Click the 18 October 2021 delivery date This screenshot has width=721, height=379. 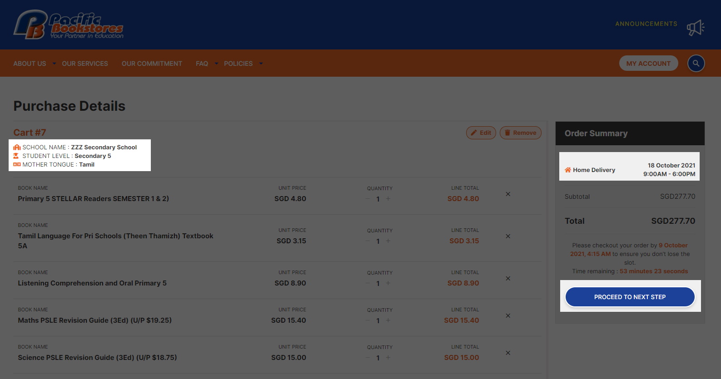[x=671, y=165]
